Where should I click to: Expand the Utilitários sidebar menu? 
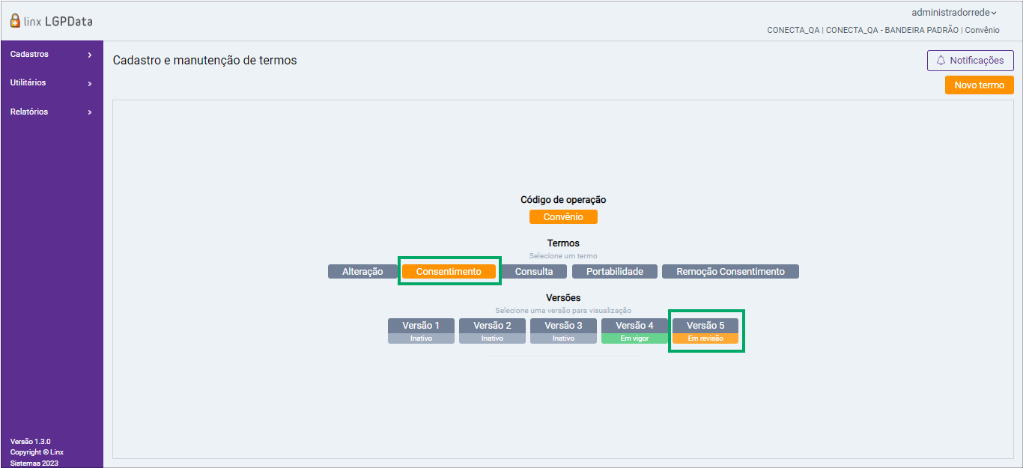pos(52,83)
